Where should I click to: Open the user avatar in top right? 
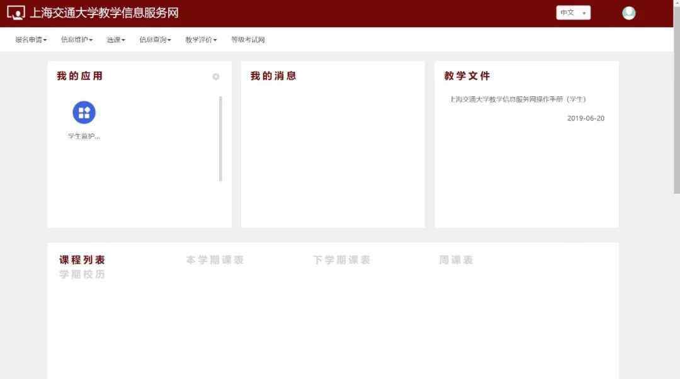(628, 13)
